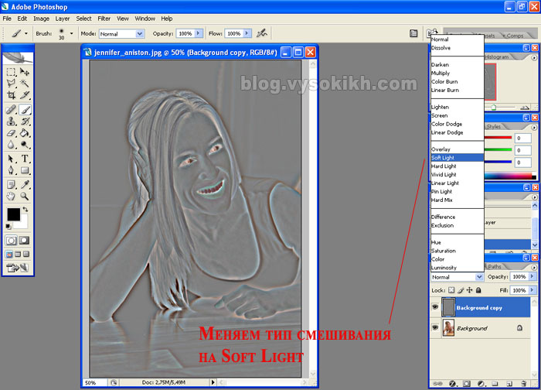Open brush Opacity slider arrow
This screenshot has height=390, width=541.
tap(198, 33)
